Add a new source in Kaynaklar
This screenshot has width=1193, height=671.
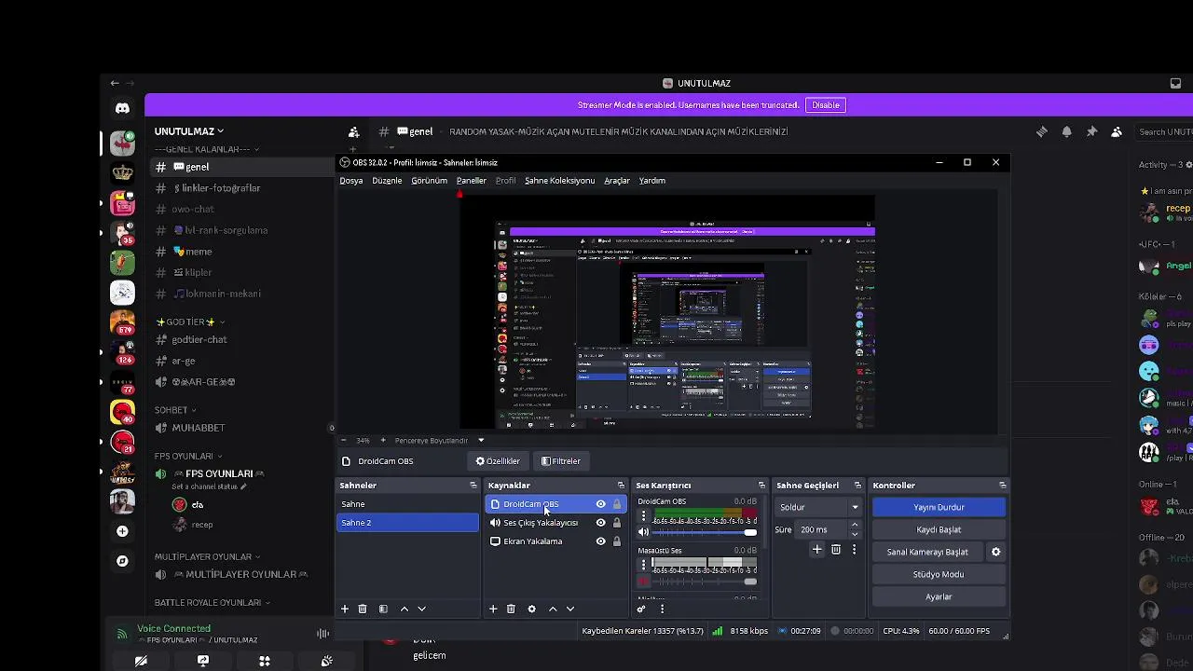coord(493,609)
